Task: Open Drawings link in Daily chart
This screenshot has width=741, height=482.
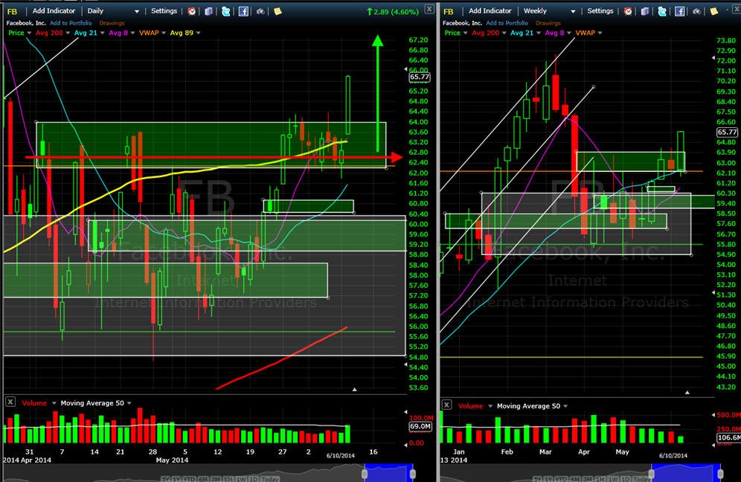Action: pos(112,22)
